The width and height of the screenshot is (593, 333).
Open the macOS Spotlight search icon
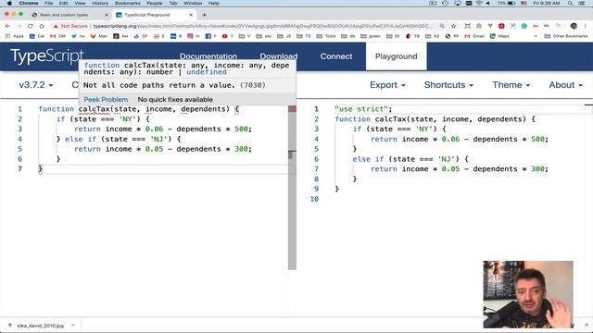pyautogui.click(x=570, y=3)
